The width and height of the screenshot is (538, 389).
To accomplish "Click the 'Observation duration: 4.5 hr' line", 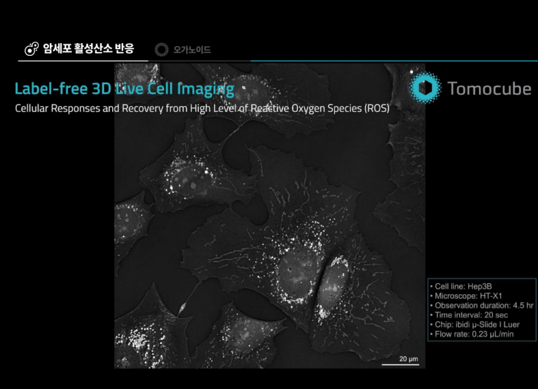I will 480,306.
